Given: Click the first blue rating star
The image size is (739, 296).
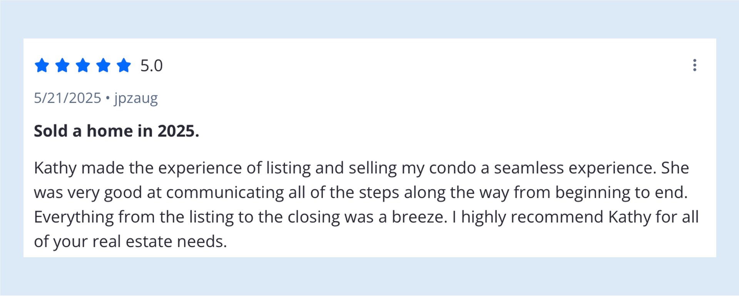Looking at the screenshot, I should point(42,65).
